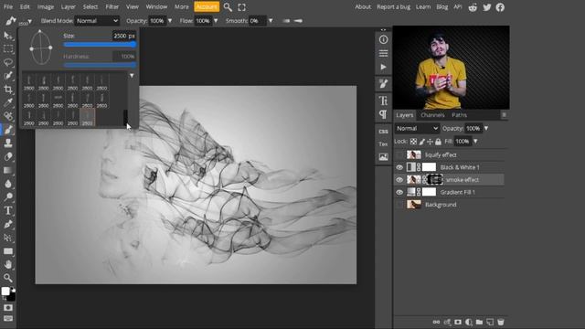The width and height of the screenshot is (585, 329).
Task: Click the foreground color swatch
Action: [5, 291]
